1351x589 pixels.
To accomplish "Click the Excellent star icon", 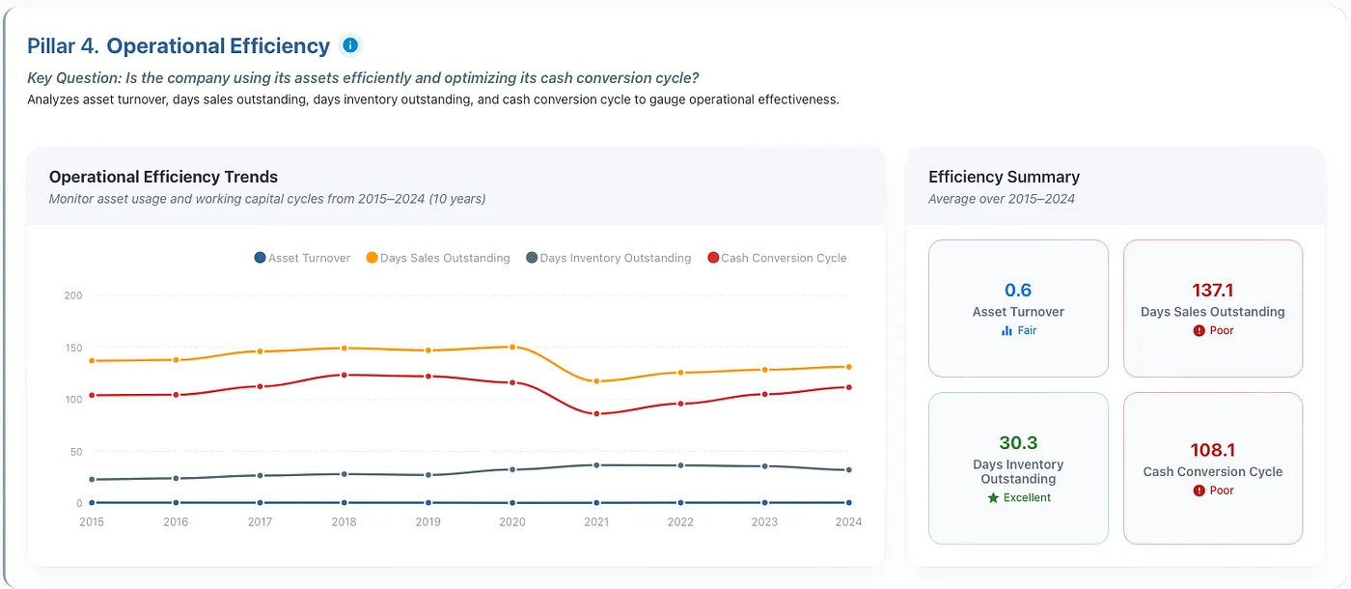I will (x=992, y=497).
